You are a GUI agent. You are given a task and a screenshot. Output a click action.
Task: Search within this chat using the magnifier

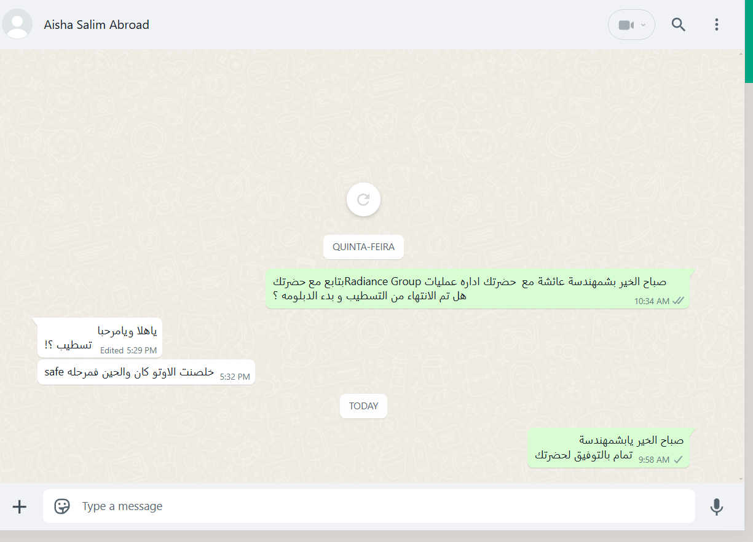point(679,25)
